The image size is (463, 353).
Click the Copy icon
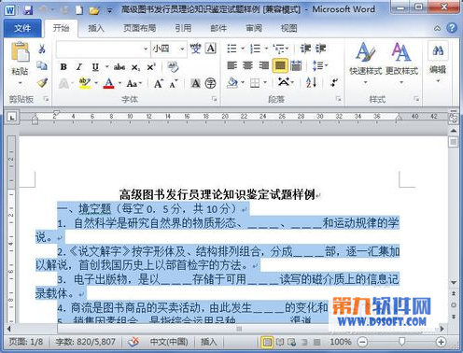point(42,65)
